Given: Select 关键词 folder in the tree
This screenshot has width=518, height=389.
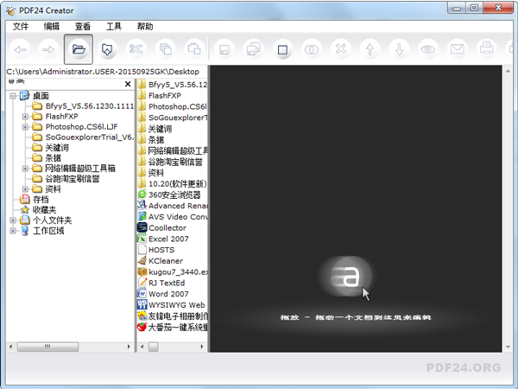Looking at the screenshot, I should [x=57, y=148].
